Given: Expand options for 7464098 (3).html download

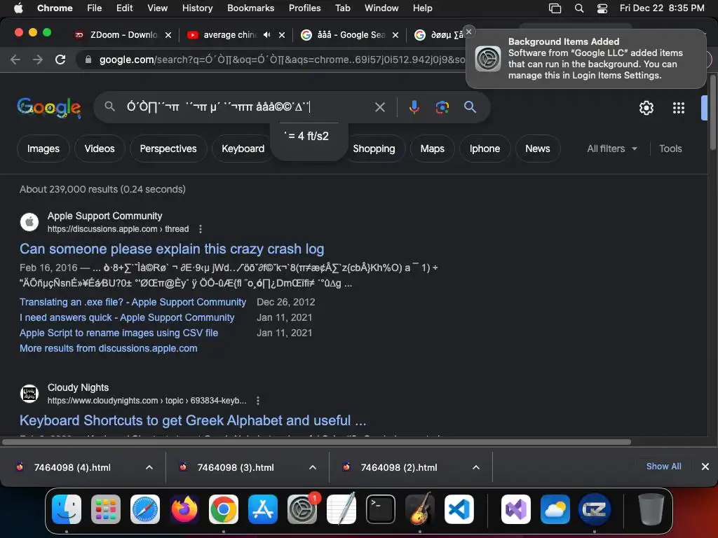Looking at the screenshot, I should pos(313,467).
